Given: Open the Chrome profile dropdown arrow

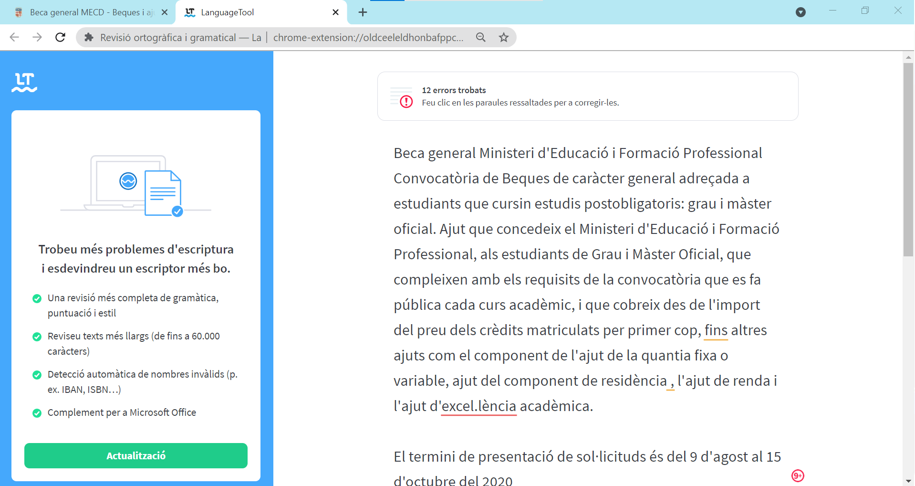Looking at the screenshot, I should (x=801, y=12).
